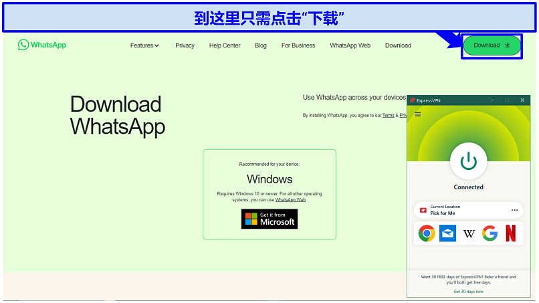Open the ExpressVPN hamburger menu
Image resolution: width=539 pixels, height=303 pixels.
(418, 114)
